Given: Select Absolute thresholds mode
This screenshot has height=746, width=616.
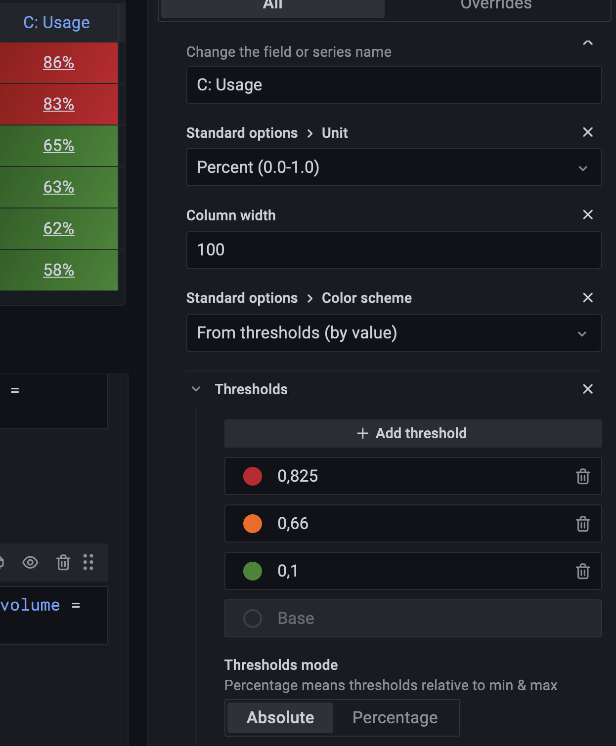Looking at the screenshot, I should (x=279, y=717).
